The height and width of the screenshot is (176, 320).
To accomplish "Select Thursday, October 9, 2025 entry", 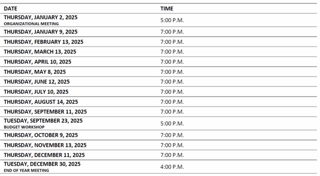I will click(41, 135).
